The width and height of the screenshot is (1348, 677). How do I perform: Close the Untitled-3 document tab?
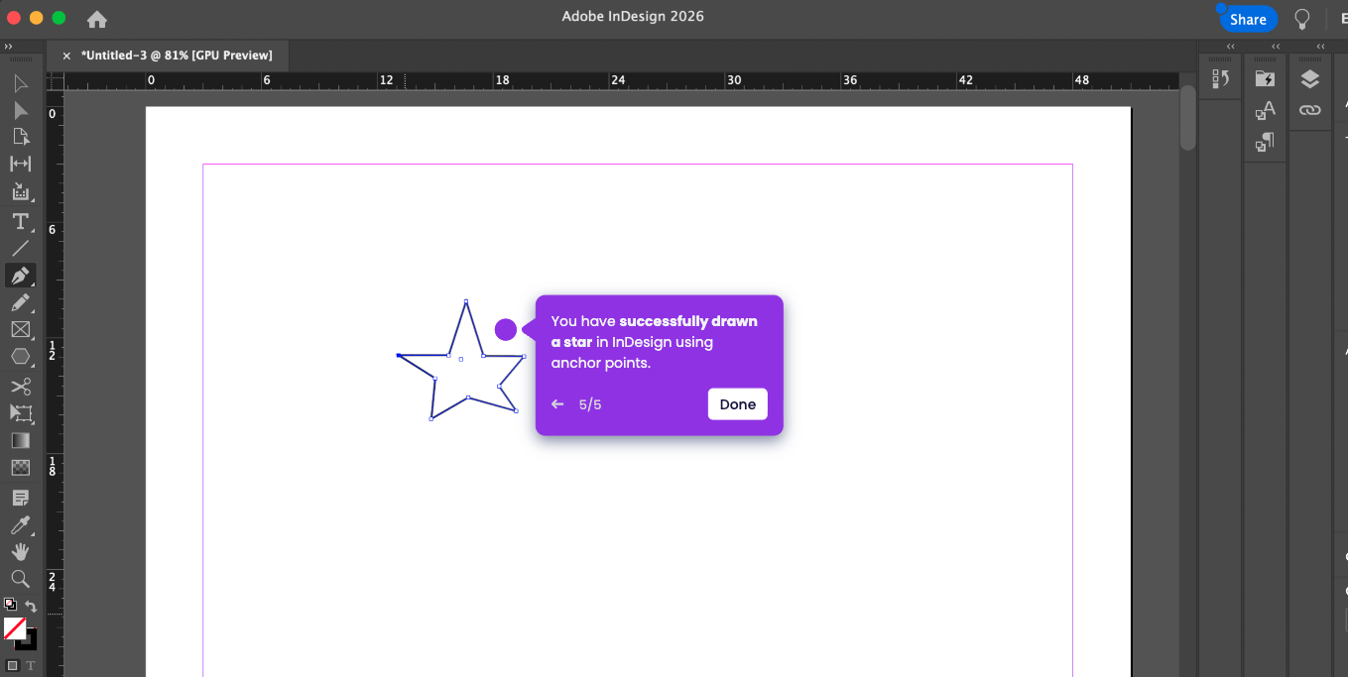pyautogui.click(x=66, y=56)
